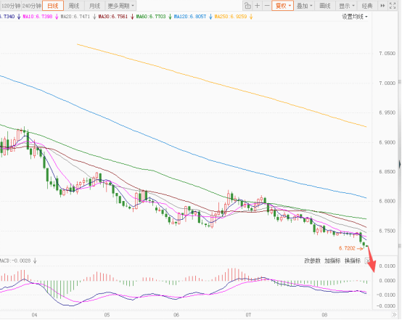The height and width of the screenshot is (320, 402).
Task: Open the 复权 dropdown
Action: click(283, 6)
